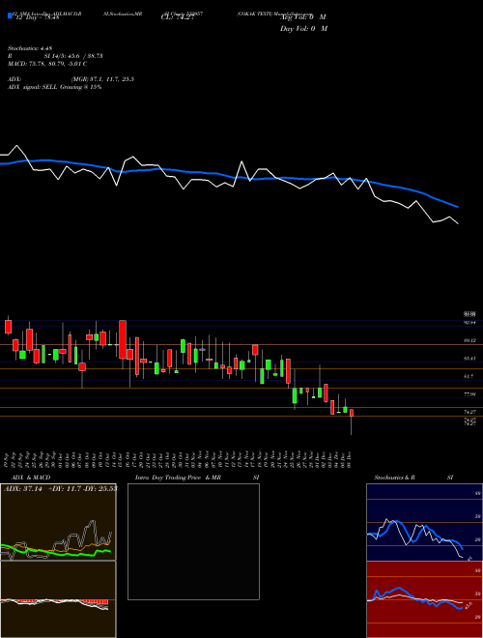Screen dimensions: 483x638
Task: Click the 'CL: 74.27' closing price text
Action: pyautogui.click(x=178, y=17)
